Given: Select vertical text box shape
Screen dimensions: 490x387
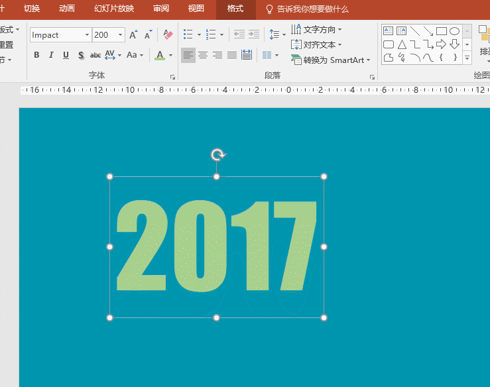Looking at the screenshot, I should click(401, 30).
